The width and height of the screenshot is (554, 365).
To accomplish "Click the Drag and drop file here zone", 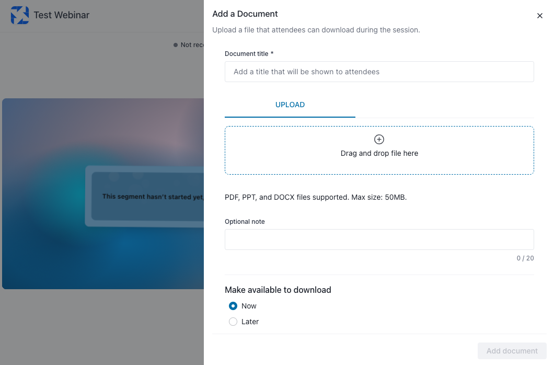I will 379,150.
